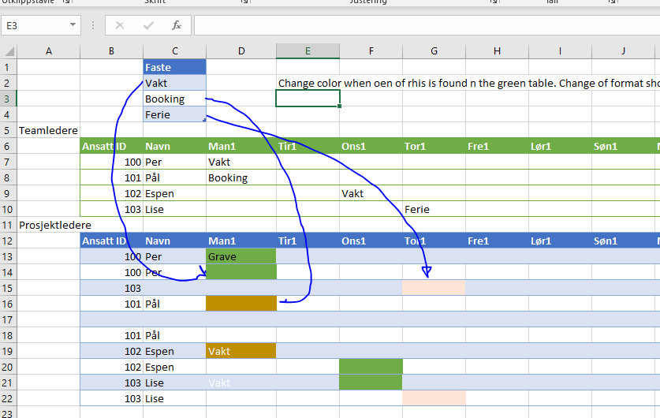Select row 22 header
Viewport: 660px width, 418px height.
(x=9, y=398)
